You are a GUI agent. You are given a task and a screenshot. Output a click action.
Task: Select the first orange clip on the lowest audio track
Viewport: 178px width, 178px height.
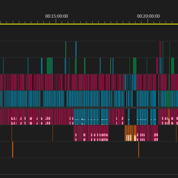pos(13,150)
